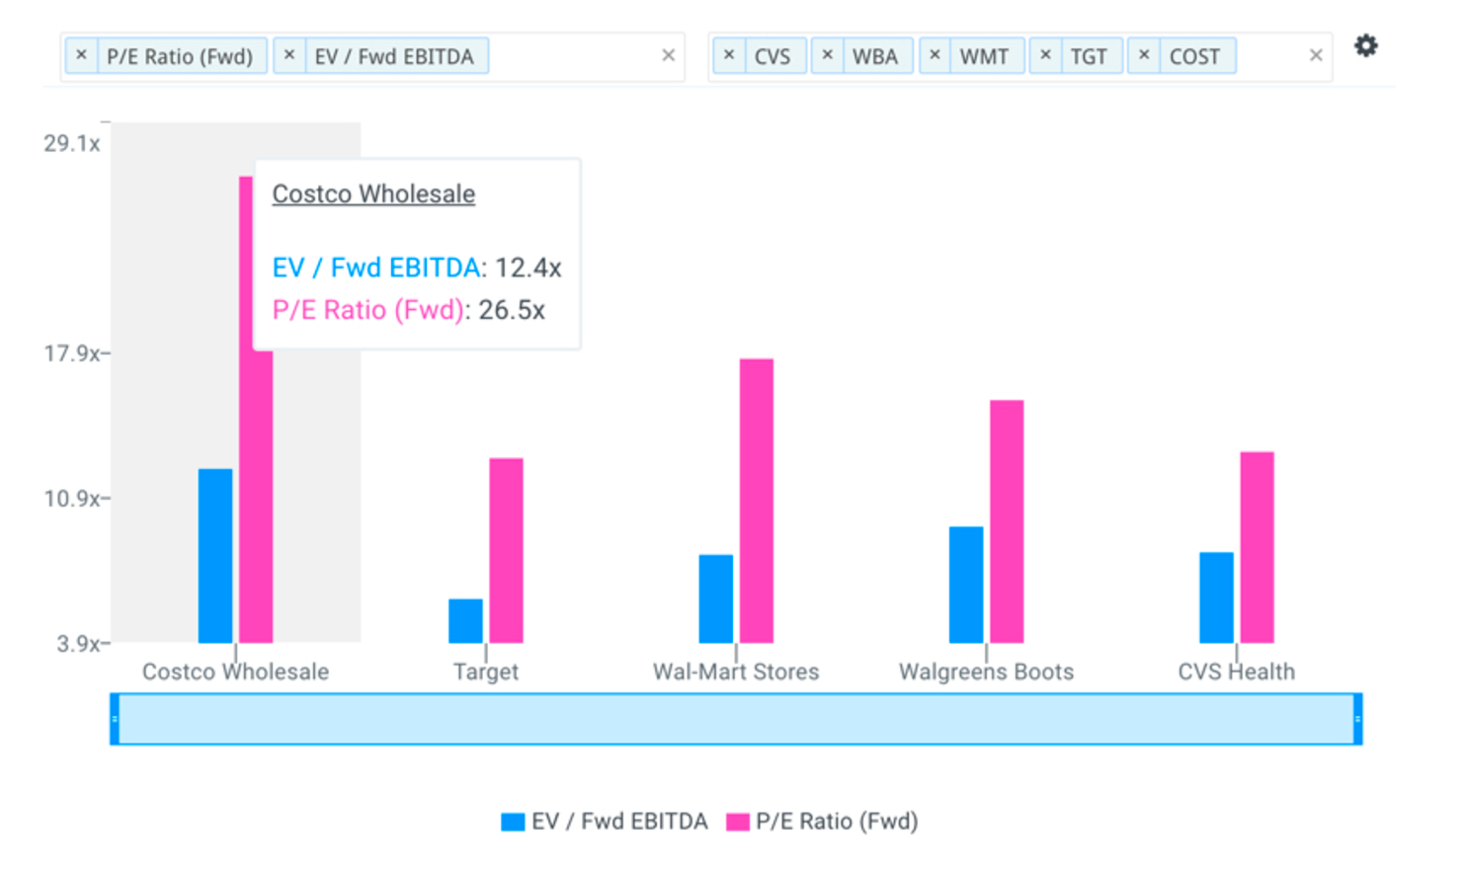Select Target pink P/E bar

pyautogui.click(x=506, y=550)
